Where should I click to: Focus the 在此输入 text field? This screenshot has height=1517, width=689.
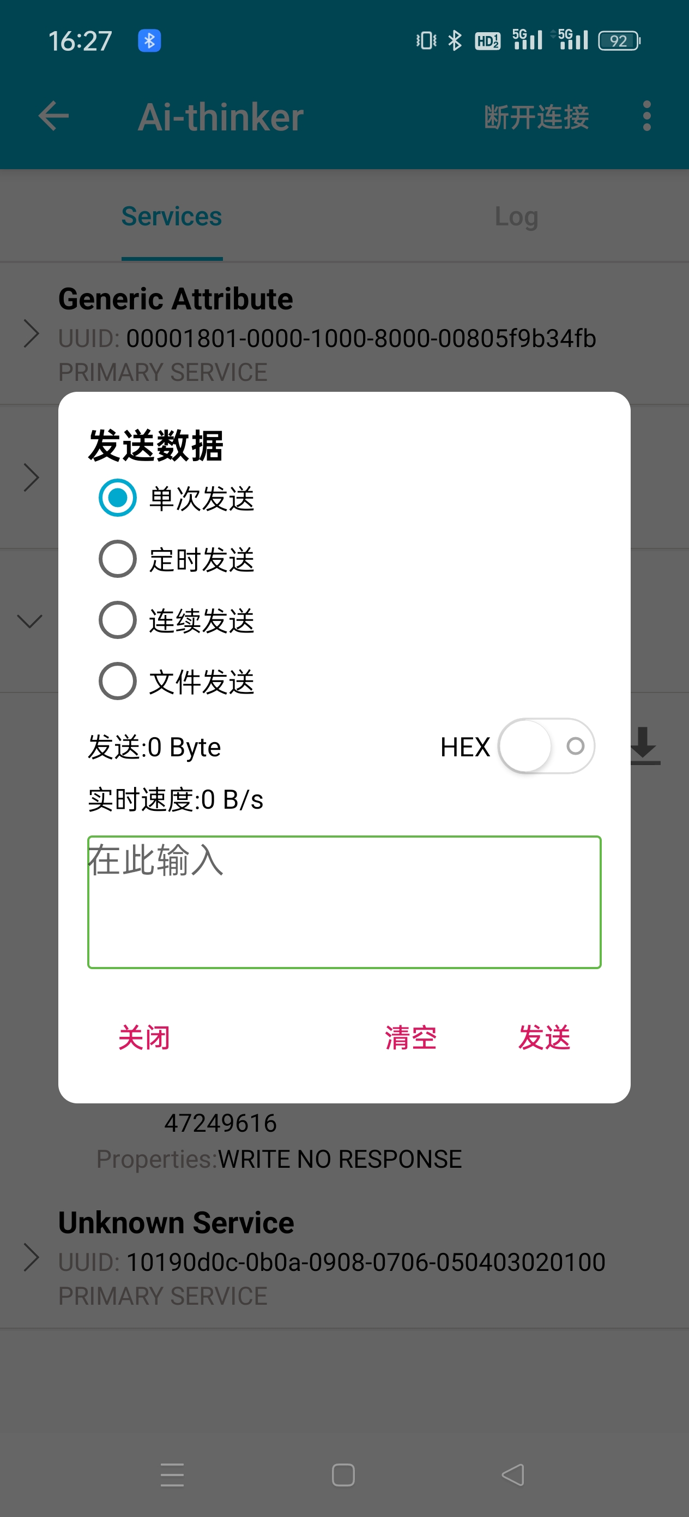[344, 902]
